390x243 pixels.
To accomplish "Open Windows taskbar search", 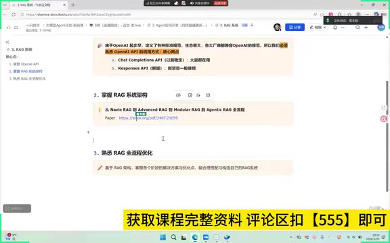I will tap(173, 238).
